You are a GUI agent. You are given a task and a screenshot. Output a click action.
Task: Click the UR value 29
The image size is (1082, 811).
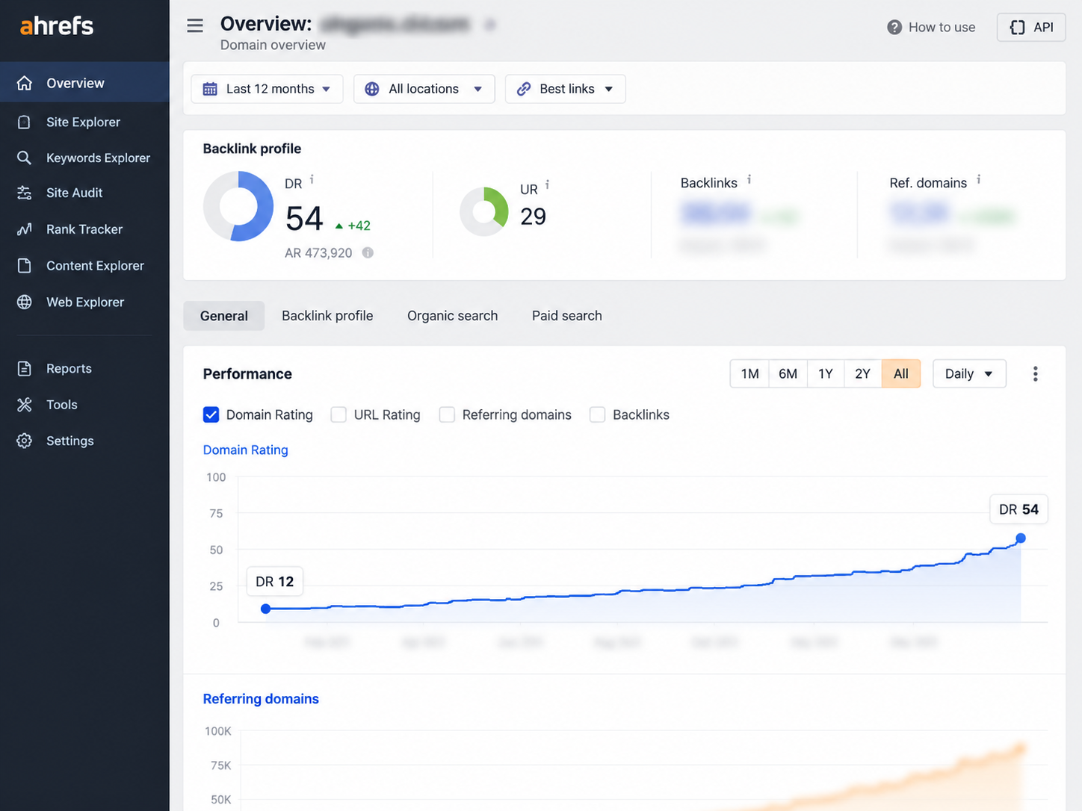click(533, 217)
